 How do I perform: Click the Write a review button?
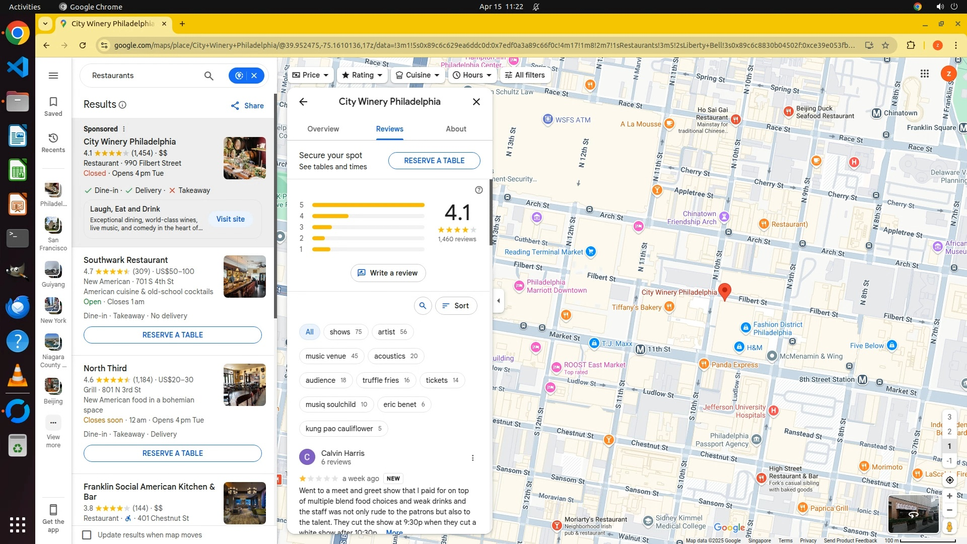pyautogui.click(x=388, y=273)
